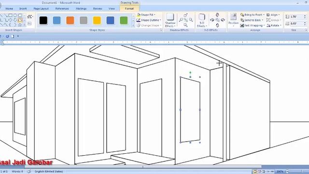Image resolution: width=309 pixels, height=174 pixels.
Task: Toggle 3-D effect on/off center icon
Action: [218, 20]
